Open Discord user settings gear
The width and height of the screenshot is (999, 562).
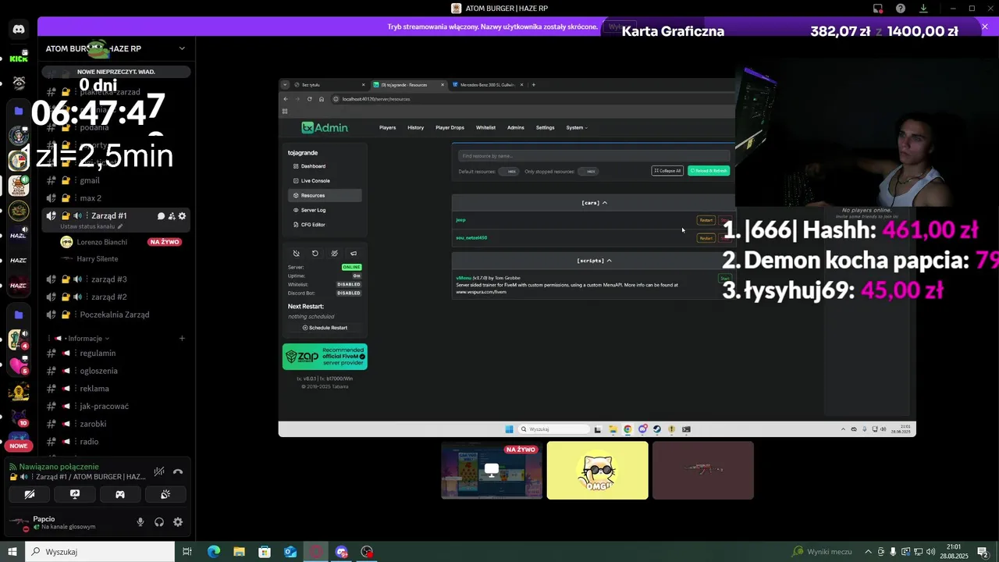pyautogui.click(x=178, y=522)
